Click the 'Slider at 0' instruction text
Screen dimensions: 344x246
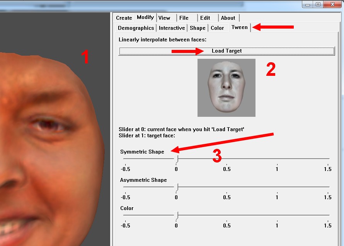pyautogui.click(x=181, y=129)
